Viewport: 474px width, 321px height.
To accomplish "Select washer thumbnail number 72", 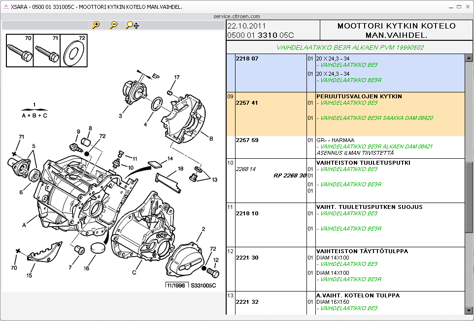I will coord(74,51).
